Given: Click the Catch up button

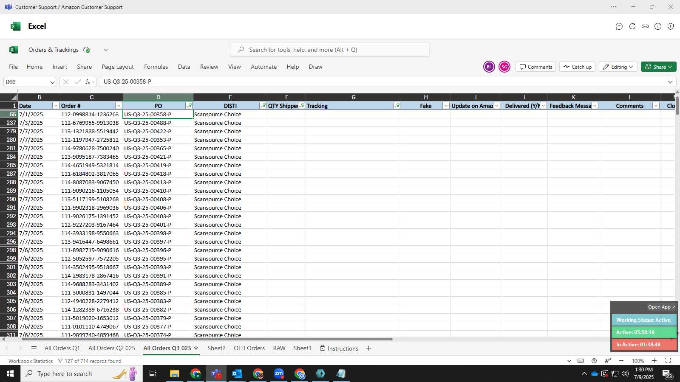Looking at the screenshot, I should click(578, 67).
